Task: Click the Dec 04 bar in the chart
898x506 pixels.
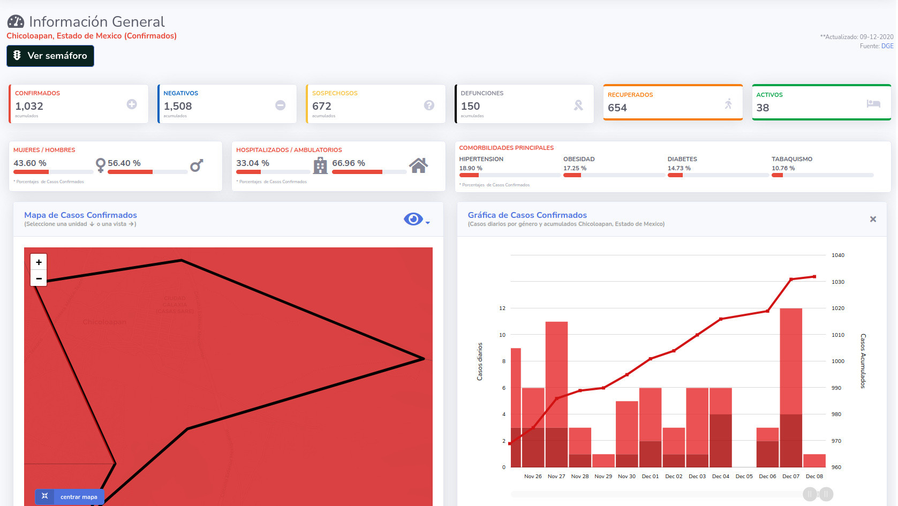Action: coord(721,428)
